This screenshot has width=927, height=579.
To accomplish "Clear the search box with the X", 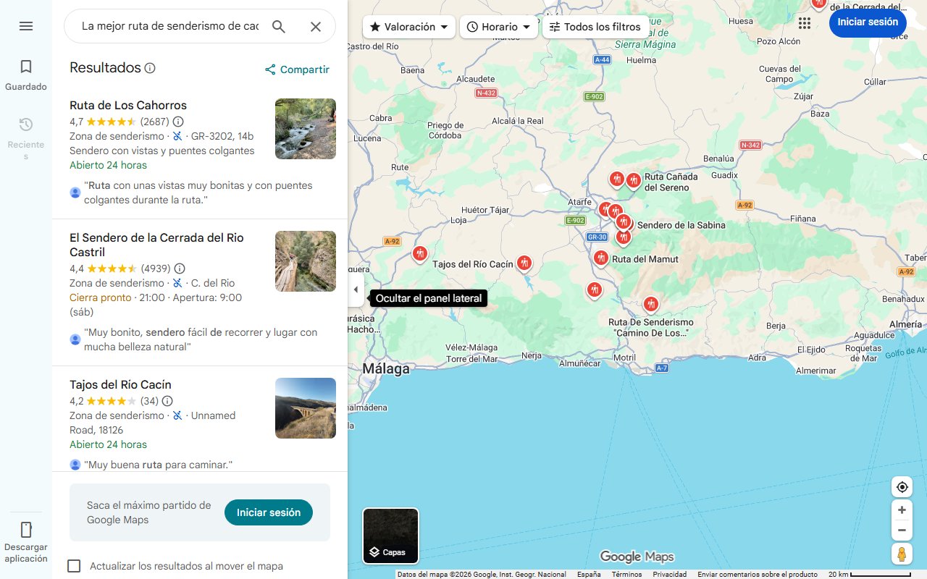I will pyautogui.click(x=316, y=26).
